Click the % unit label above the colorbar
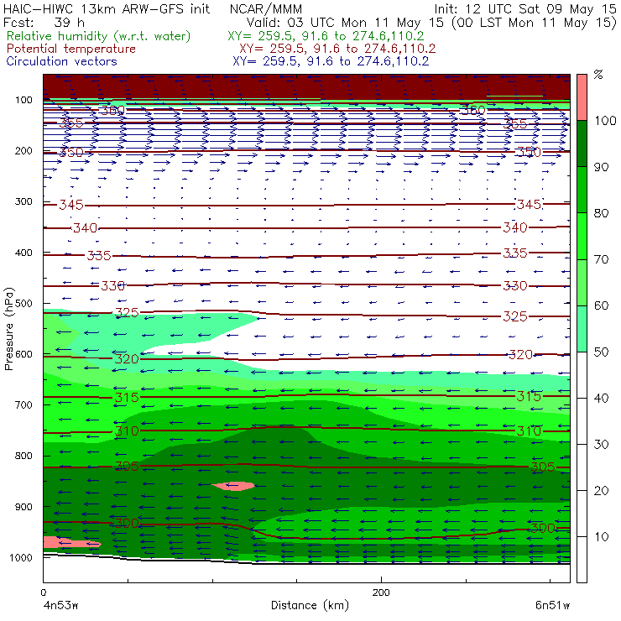The height and width of the screenshot is (621, 621). pos(598,75)
